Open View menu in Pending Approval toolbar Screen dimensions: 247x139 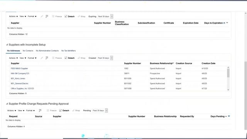point(21,111)
